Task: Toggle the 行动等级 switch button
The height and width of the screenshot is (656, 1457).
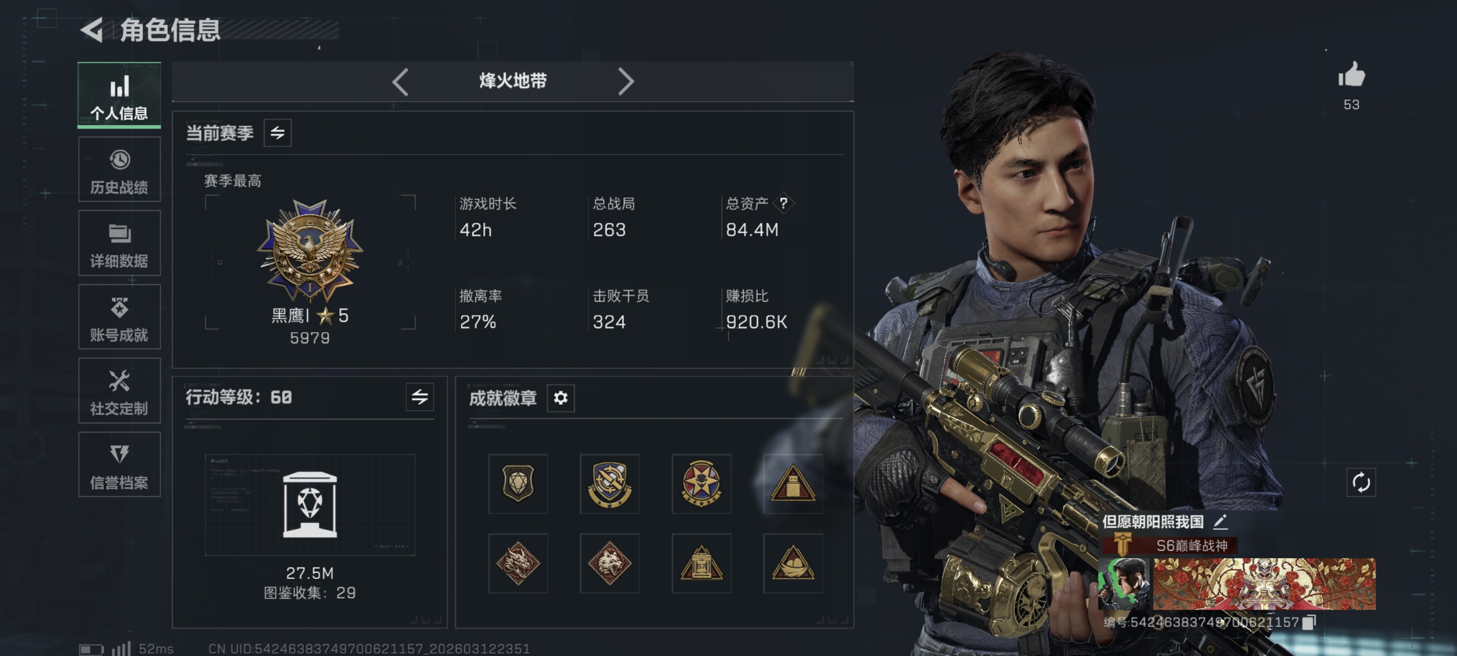Action: click(419, 397)
